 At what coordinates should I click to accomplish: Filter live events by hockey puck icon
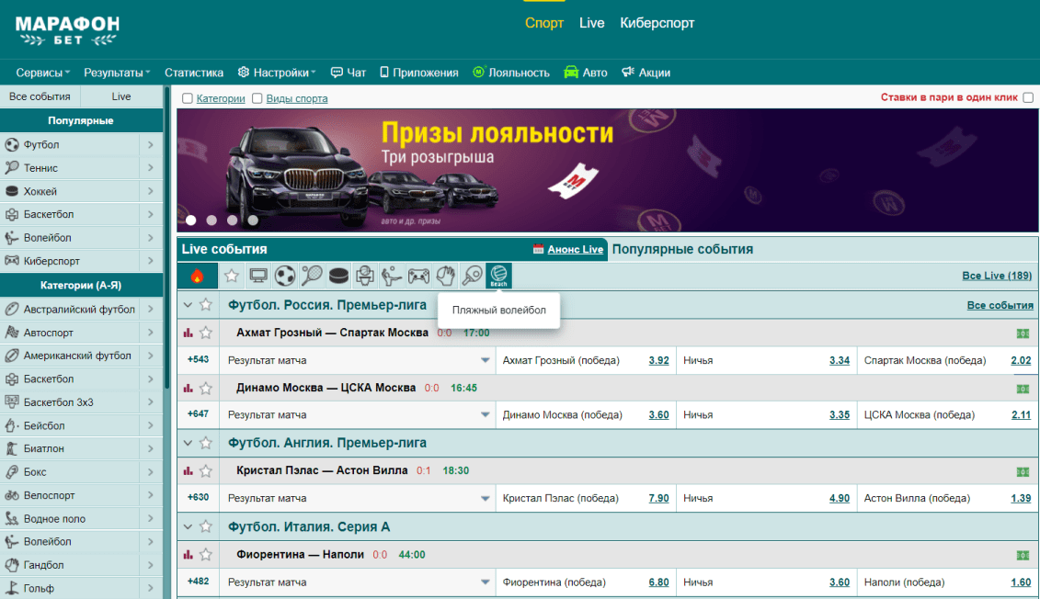click(x=338, y=276)
